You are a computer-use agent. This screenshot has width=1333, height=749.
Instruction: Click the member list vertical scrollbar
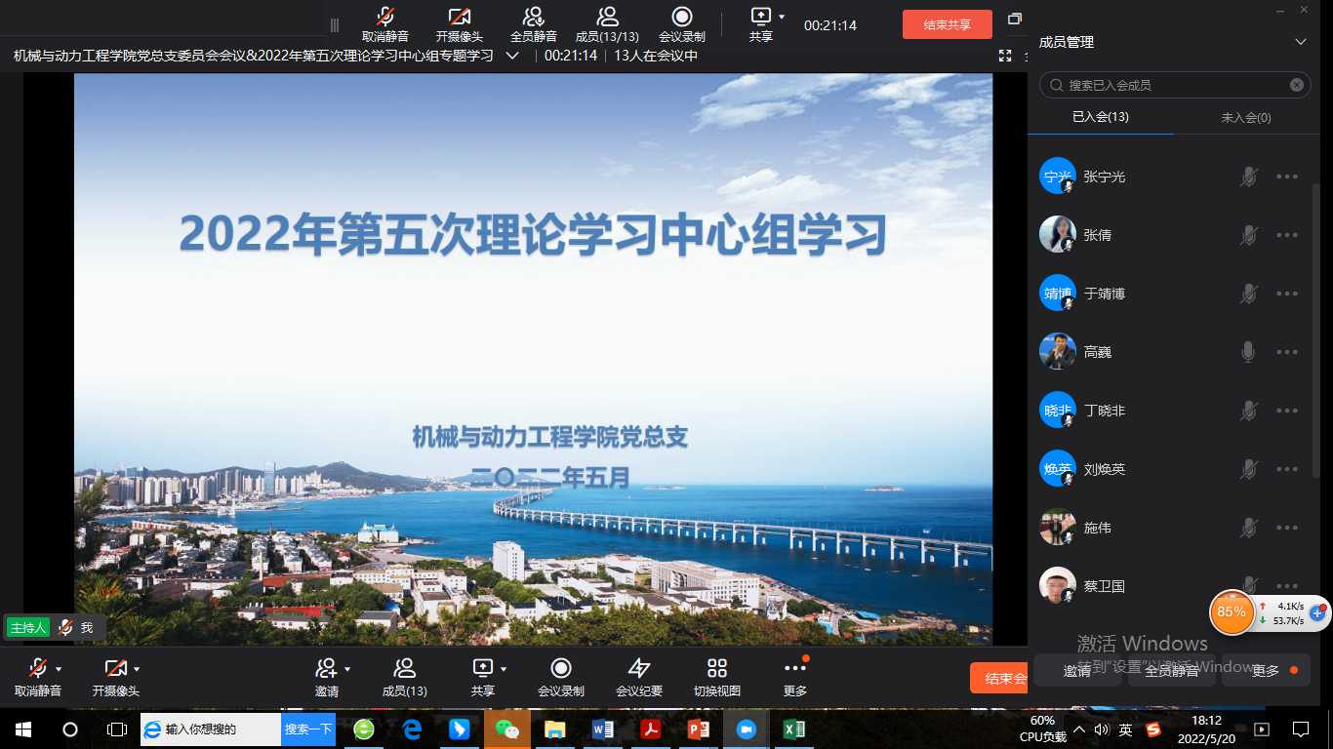coord(1316,293)
